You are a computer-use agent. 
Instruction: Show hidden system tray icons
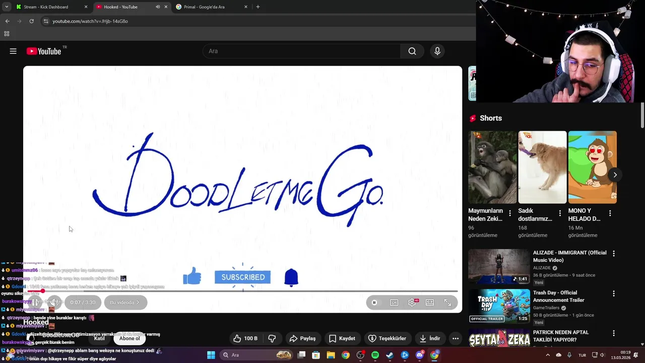[x=548, y=355]
